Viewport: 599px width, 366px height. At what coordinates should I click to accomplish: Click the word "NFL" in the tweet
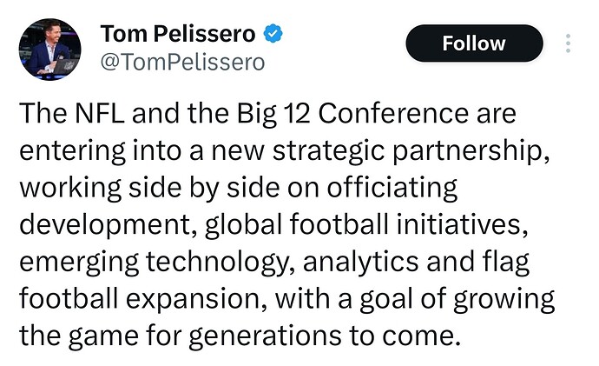click(108, 113)
